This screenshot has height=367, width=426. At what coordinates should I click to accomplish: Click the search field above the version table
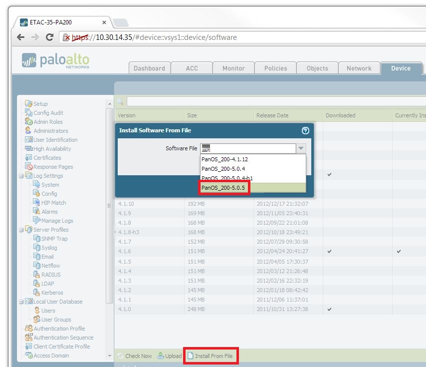pos(276,102)
